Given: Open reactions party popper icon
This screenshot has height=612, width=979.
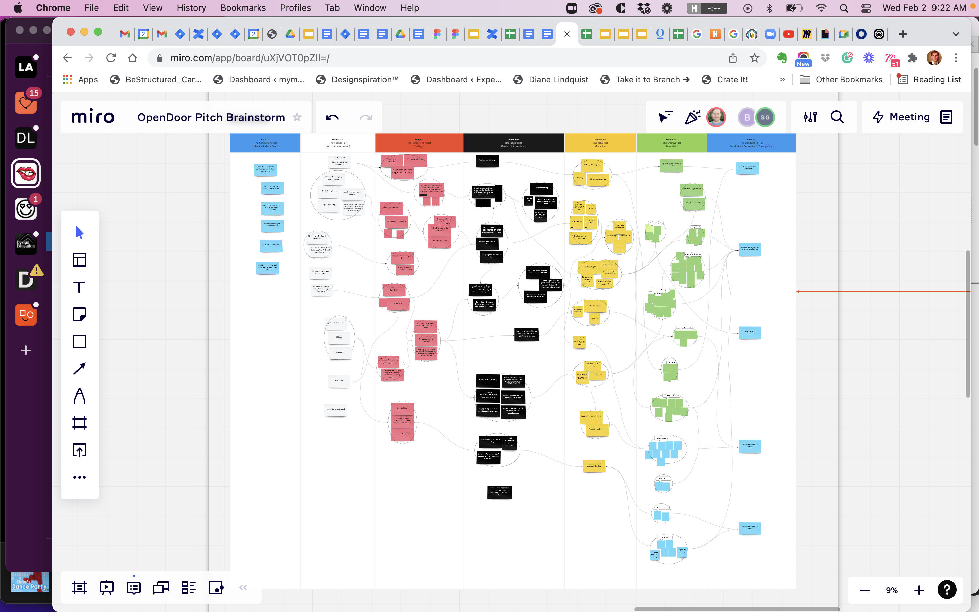Looking at the screenshot, I should pyautogui.click(x=692, y=117).
